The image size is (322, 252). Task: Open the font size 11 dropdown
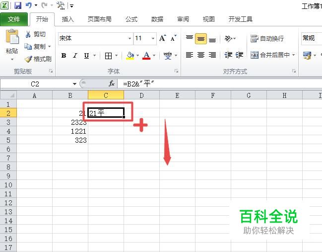153,38
